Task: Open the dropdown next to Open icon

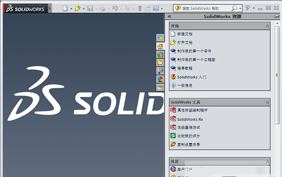Action: pos(84,8)
